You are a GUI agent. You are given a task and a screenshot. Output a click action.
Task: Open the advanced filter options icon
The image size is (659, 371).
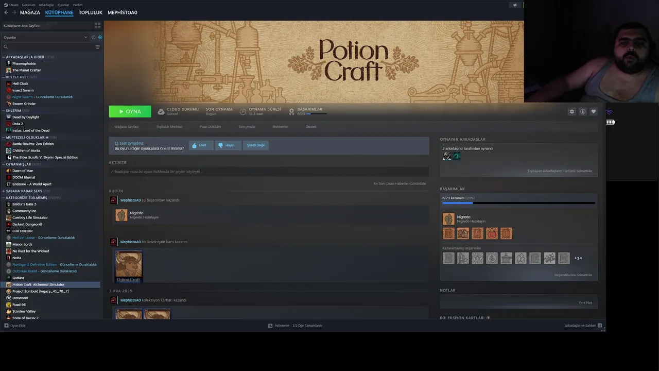coord(97,47)
